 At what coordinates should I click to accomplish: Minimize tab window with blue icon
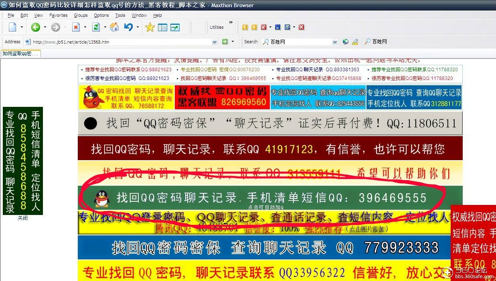point(278,27)
